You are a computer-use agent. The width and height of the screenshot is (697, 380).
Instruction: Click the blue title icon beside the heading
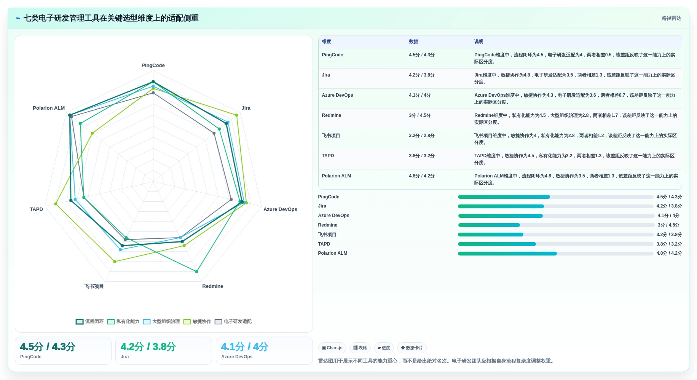[18, 18]
